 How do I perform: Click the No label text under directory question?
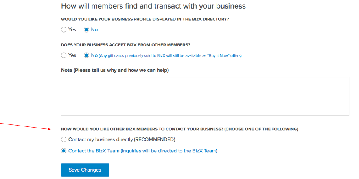coord(94,30)
